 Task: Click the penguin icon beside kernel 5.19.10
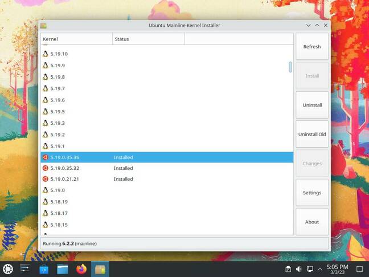coord(46,54)
